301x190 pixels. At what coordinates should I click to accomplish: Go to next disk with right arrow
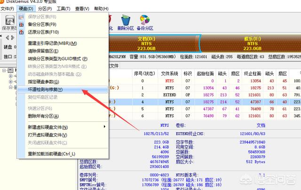[x=13, y=38]
